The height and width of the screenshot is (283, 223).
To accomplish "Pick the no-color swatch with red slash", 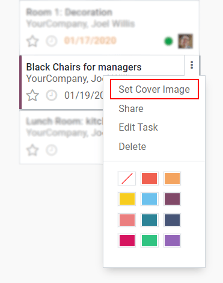I will coord(127,178).
